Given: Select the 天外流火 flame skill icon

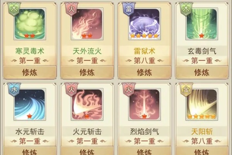Looking at the screenshot, I should pos(87,24).
